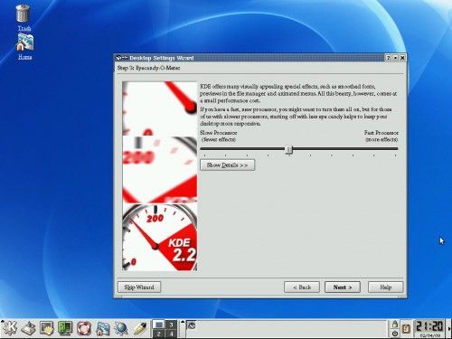Launch the text editor pen icon
Viewport: 452px width, 339px height.
(139, 328)
